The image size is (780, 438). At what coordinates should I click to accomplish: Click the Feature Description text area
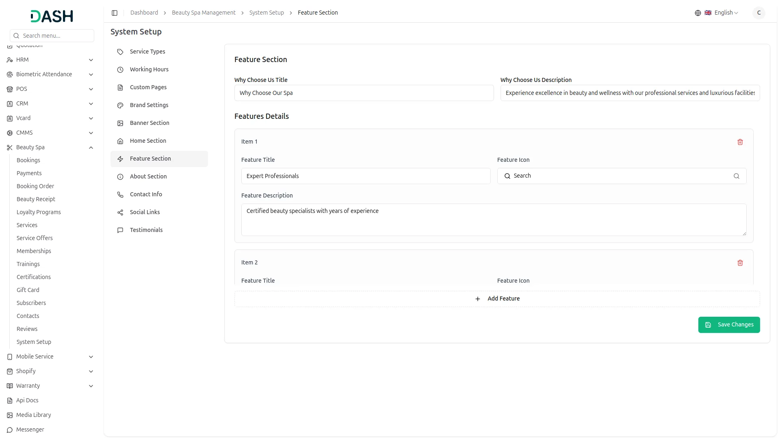[x=494, y=220]
